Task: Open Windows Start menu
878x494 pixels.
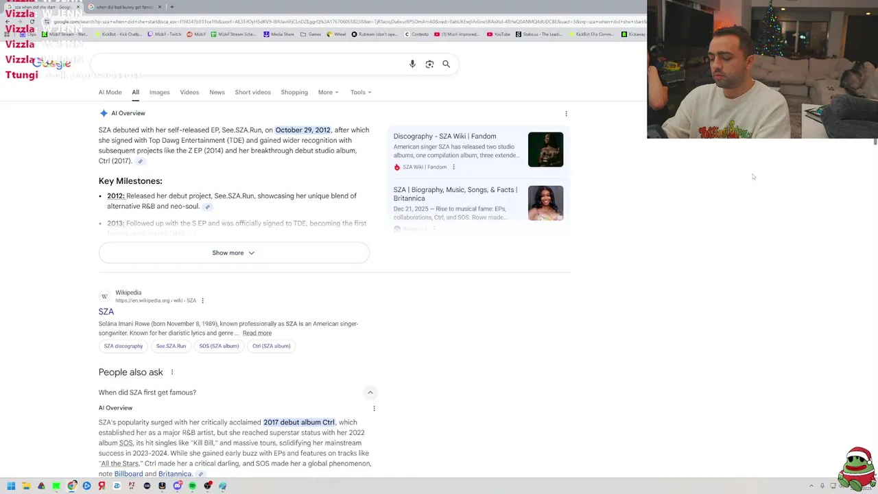Action: point(11,486)
